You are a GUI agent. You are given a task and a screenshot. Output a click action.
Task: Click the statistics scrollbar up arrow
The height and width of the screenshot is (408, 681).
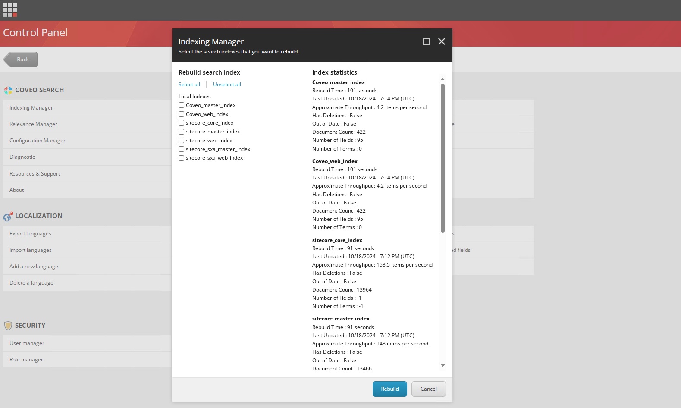(442, 79)
